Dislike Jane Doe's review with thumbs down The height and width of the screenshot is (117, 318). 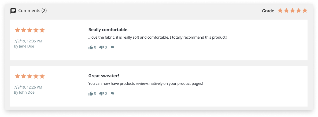coord(101,47)
